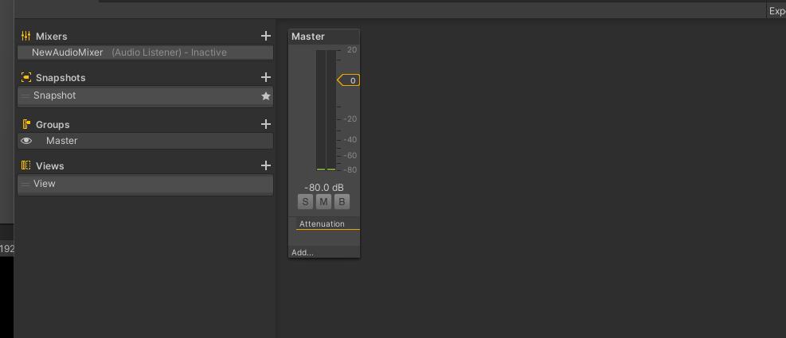786x338 pixels.
Task: Mute the Master group with M button
Action: [324, 202]
